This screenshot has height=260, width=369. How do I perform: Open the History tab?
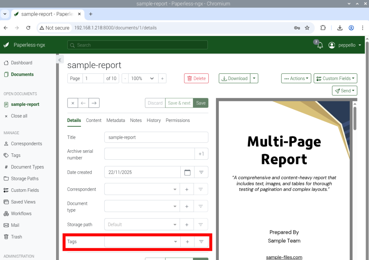[154, 120]
